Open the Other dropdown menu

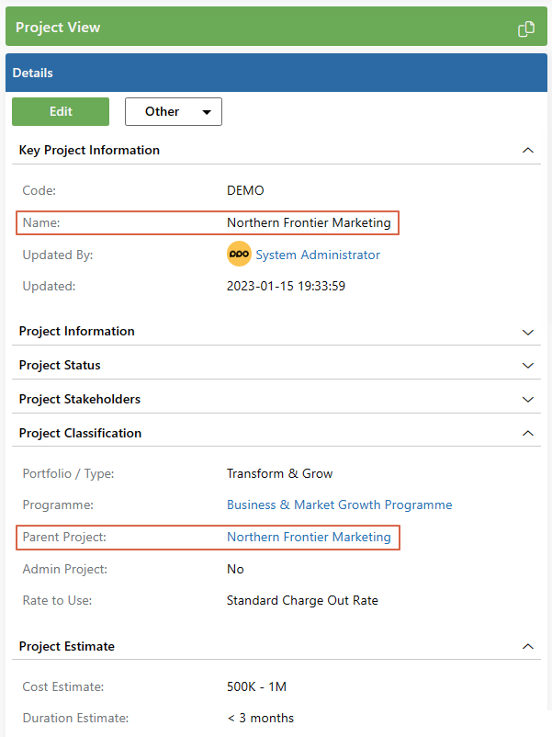[173, 111]
